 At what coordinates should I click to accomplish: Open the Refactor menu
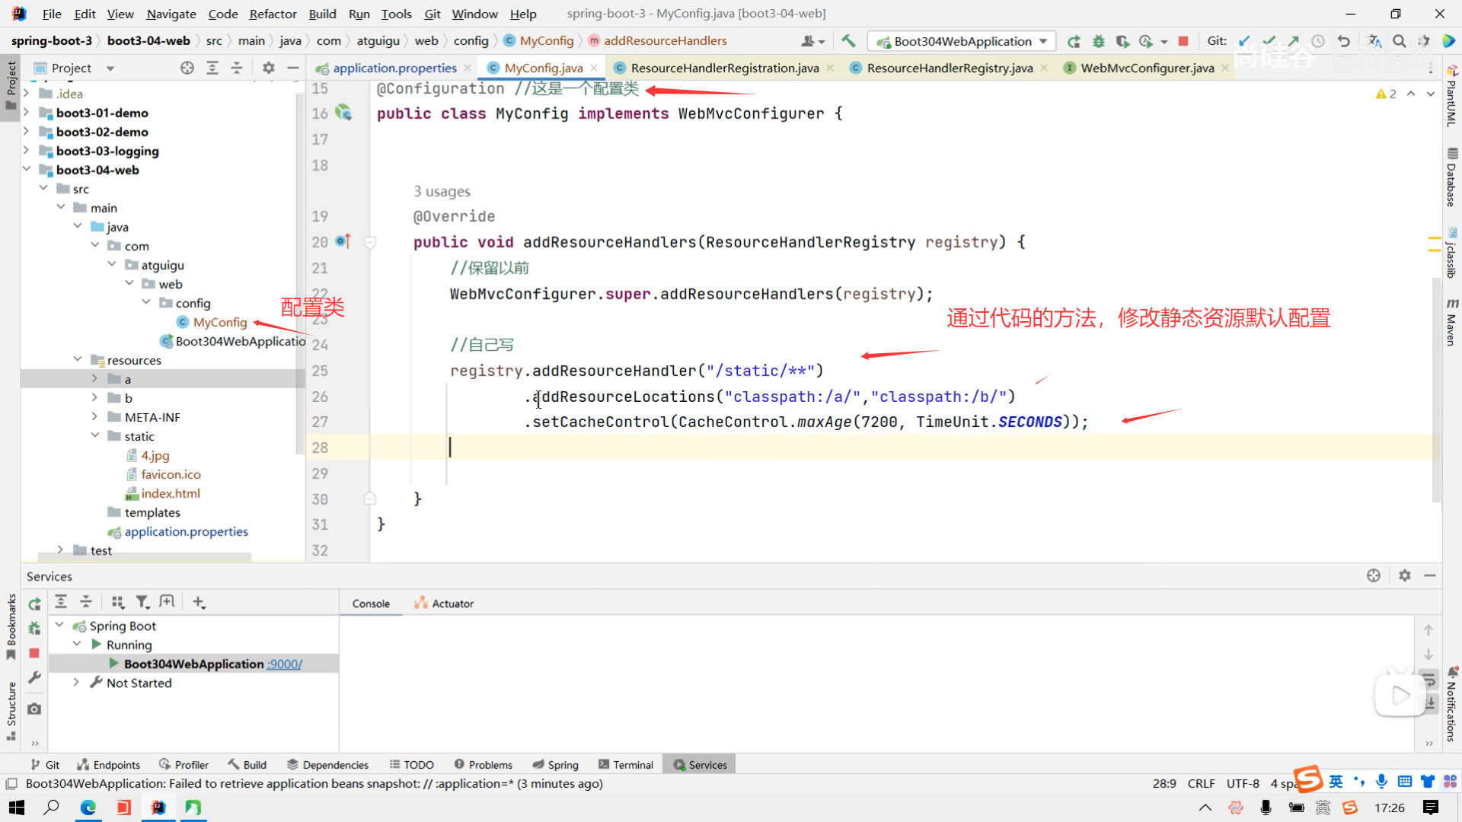coord(273,14)
